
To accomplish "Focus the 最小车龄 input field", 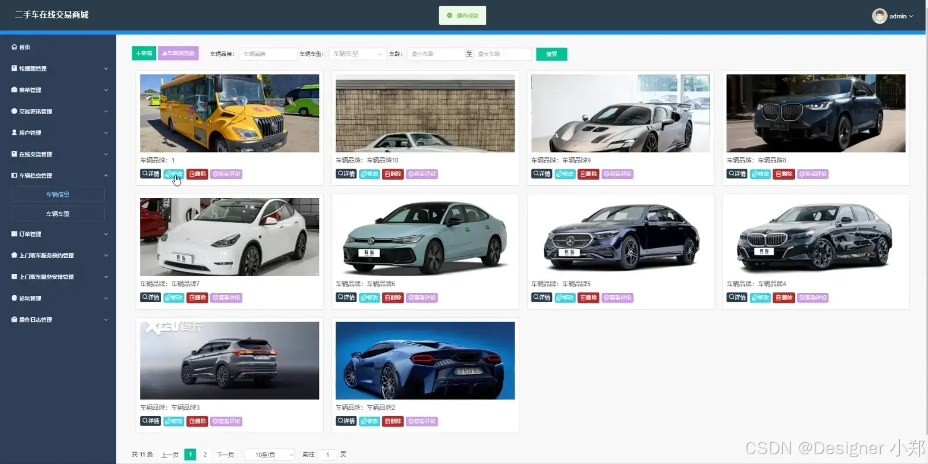I will [x=435, y=54].
